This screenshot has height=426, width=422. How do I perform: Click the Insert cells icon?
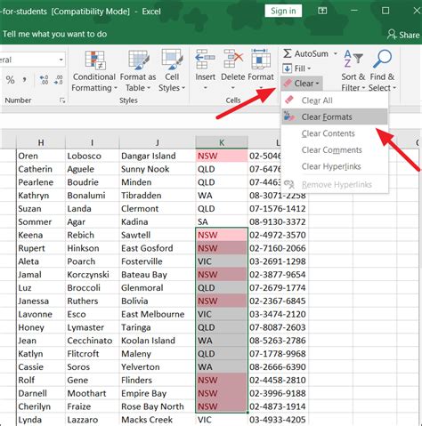[205, 60]
